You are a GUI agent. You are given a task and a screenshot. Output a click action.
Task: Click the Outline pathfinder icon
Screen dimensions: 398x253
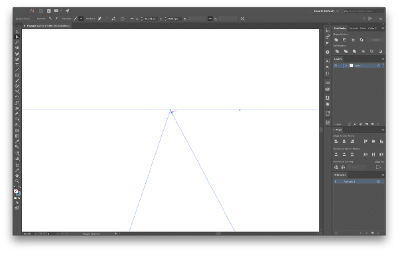[x=372, y=51]
